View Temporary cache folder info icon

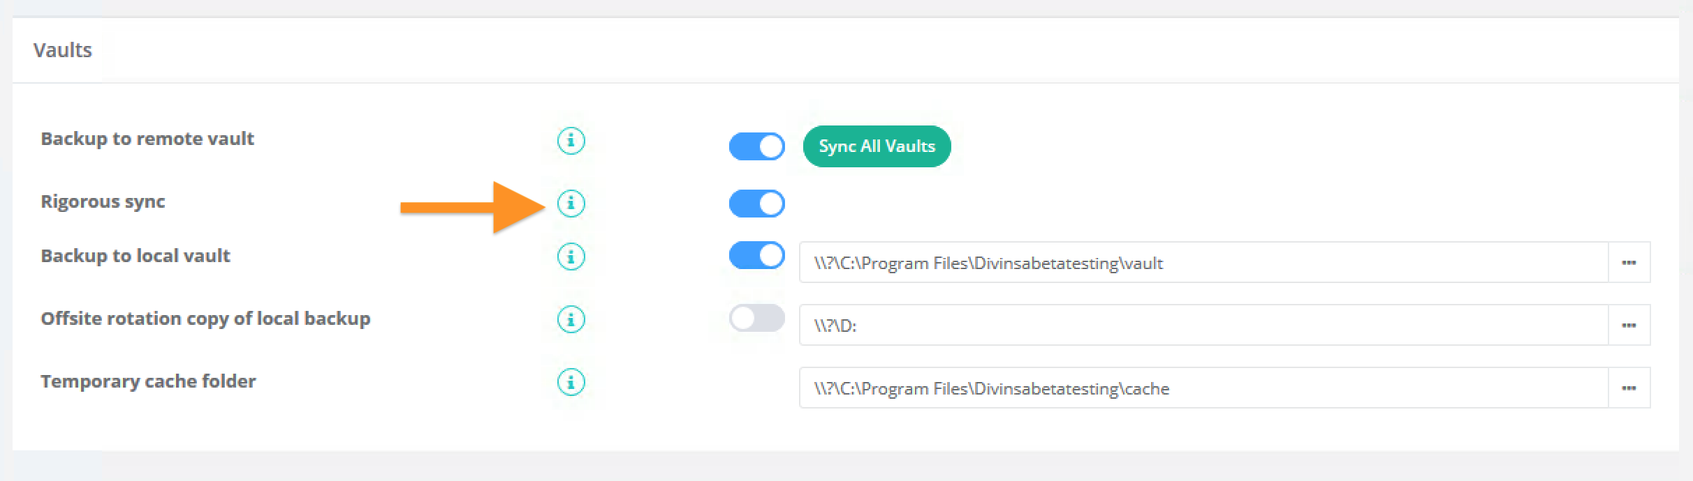(571, 382)
